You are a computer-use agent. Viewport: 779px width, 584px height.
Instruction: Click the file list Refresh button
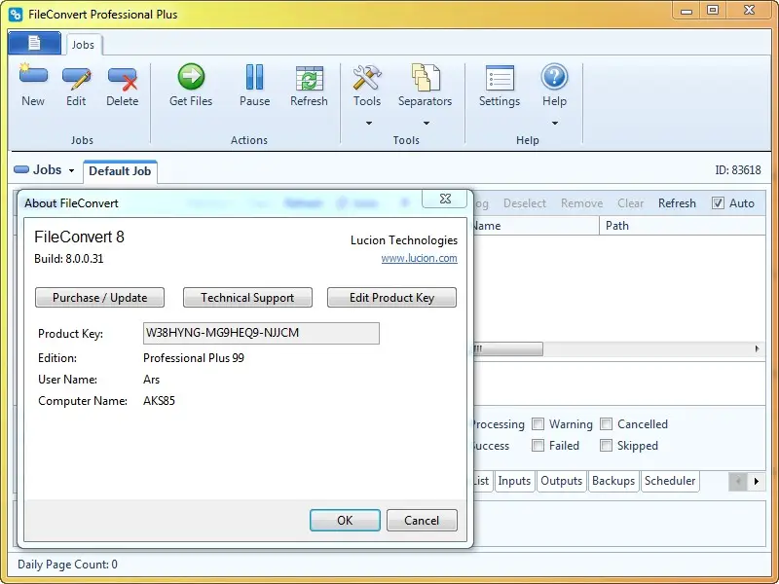coord(677,203)
